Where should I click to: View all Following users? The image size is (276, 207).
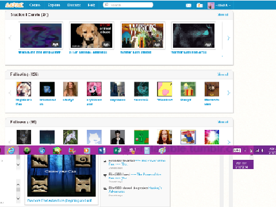[x=223, y=74]
